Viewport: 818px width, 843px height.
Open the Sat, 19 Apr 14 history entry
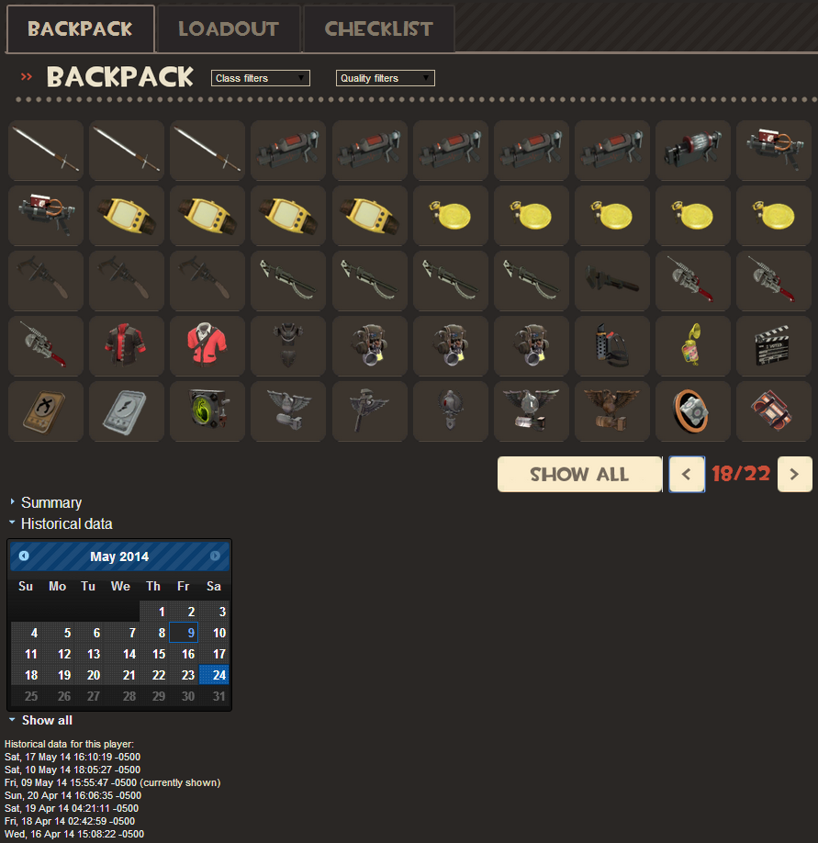pyautogui.click(x=72, y=809)
